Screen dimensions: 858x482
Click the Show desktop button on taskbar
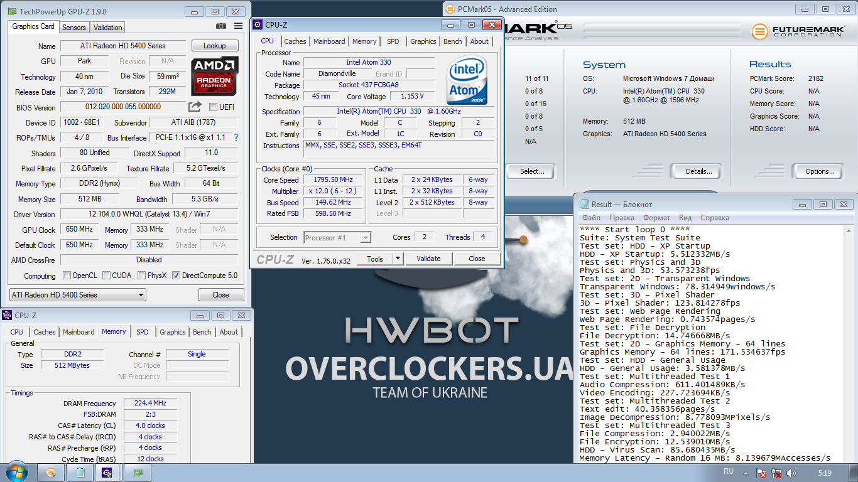tap(854, 473)
